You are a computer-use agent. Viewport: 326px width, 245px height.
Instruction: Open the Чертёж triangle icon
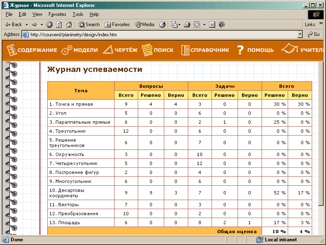coord(108,50)
